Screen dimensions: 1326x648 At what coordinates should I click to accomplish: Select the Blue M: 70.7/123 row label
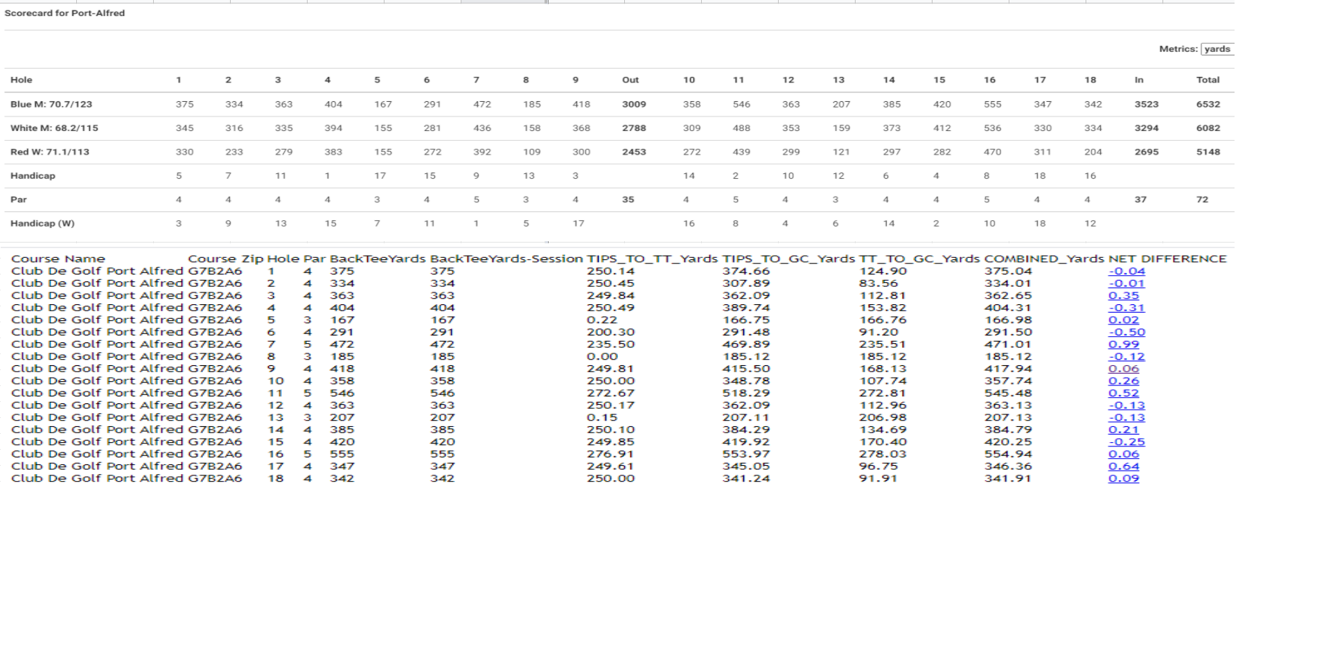click(x=51, y=104)
